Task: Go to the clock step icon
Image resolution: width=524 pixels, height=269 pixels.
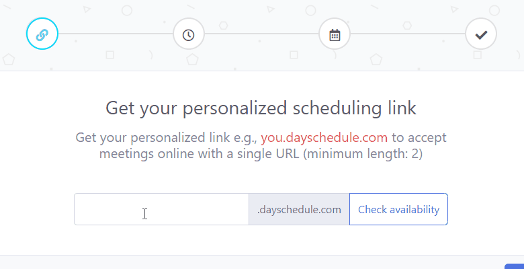Action: coord(189,34)
